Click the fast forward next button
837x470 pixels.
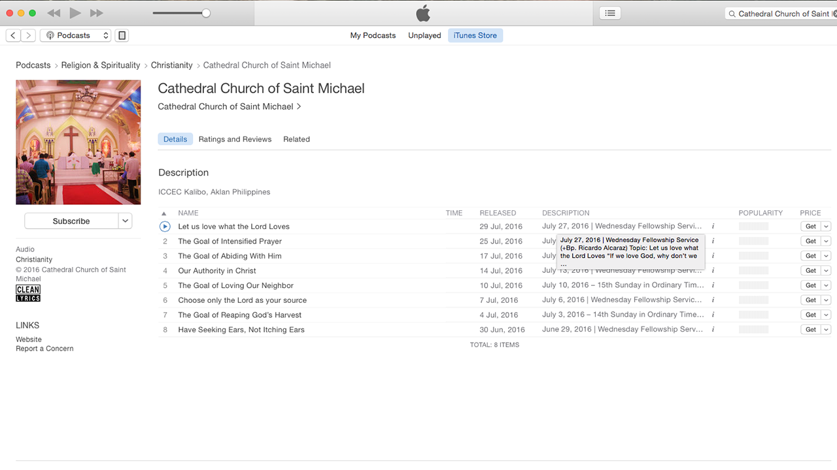[97, 13]
